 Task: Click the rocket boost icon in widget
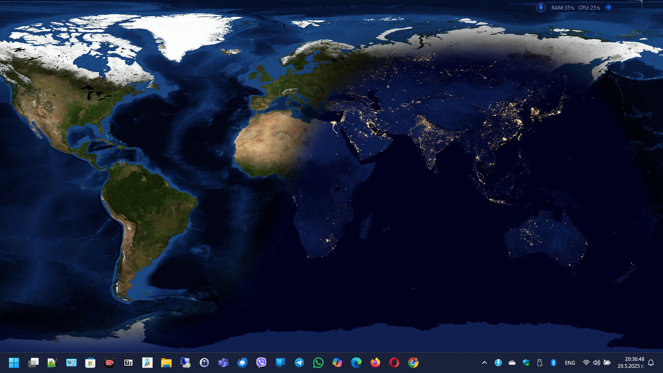click(541, 7)
